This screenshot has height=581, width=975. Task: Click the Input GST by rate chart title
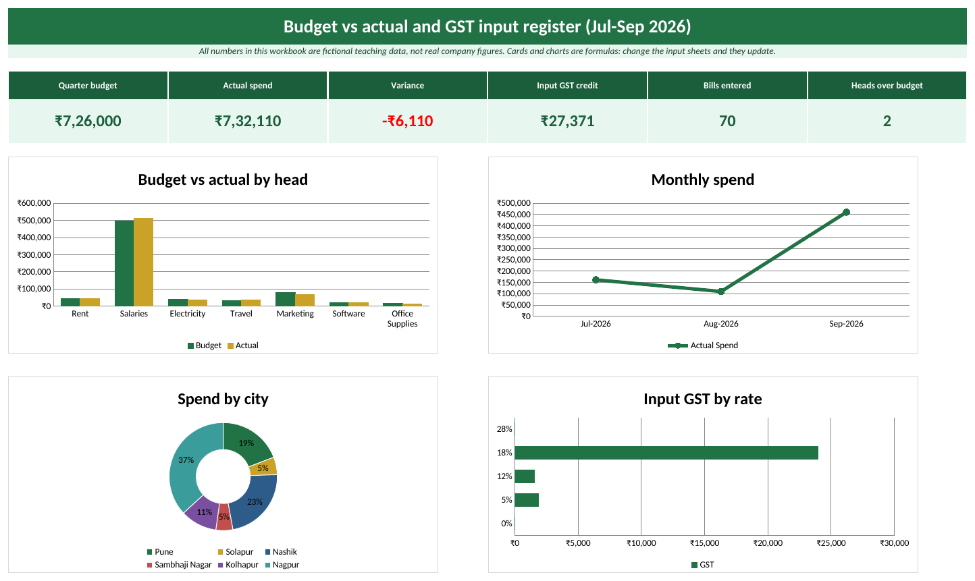click(703, 399)
